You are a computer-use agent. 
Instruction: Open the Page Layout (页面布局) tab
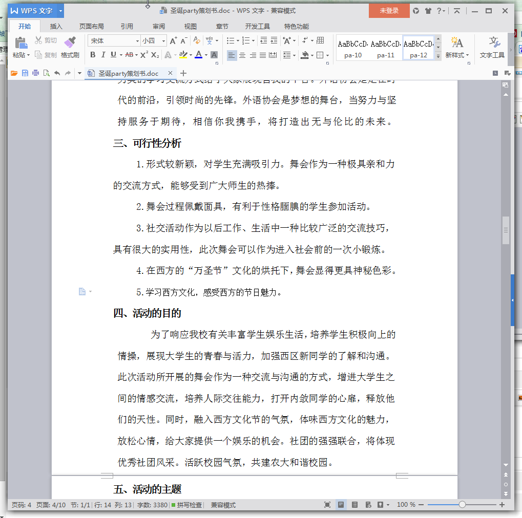pos(92,26)
